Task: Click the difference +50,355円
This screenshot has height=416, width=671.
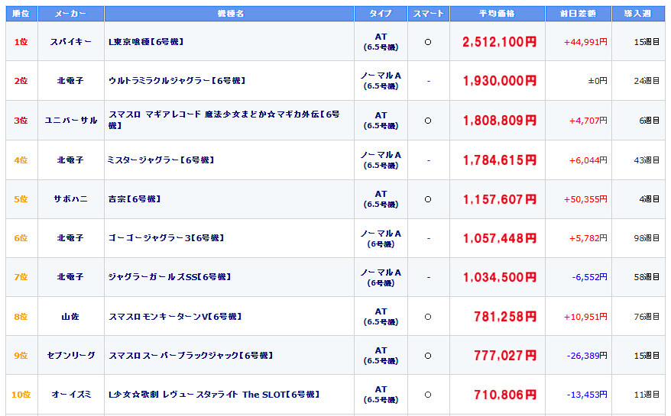Action: click(585, 199)
